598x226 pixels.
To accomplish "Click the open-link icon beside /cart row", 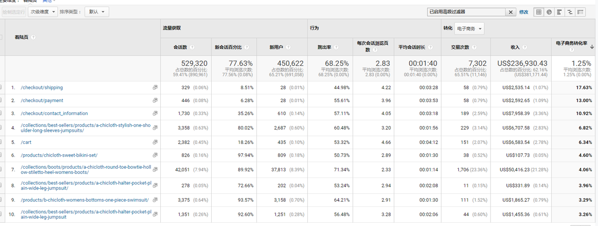I will point(155,142).
